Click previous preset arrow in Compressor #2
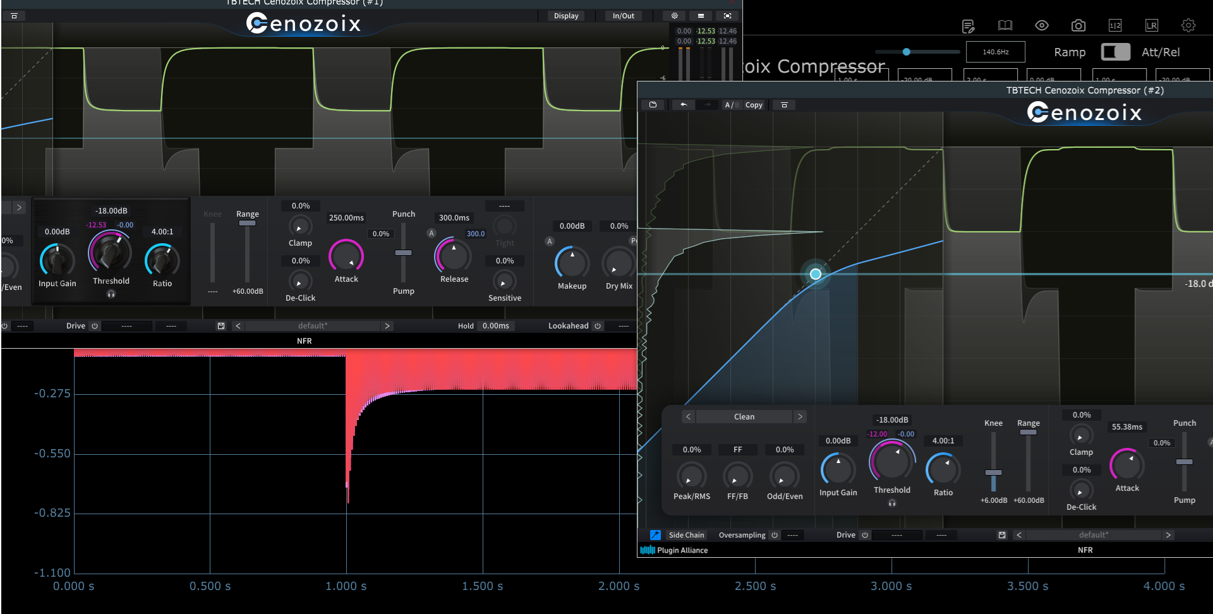This screenshot has height=614, width=1213. click(1018, 535)
